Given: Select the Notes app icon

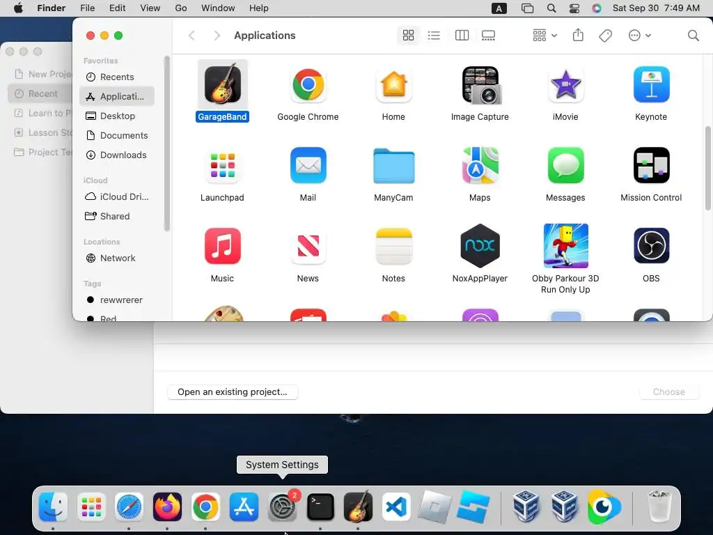Looking at the screenshot, I should (x=393, y=246).
